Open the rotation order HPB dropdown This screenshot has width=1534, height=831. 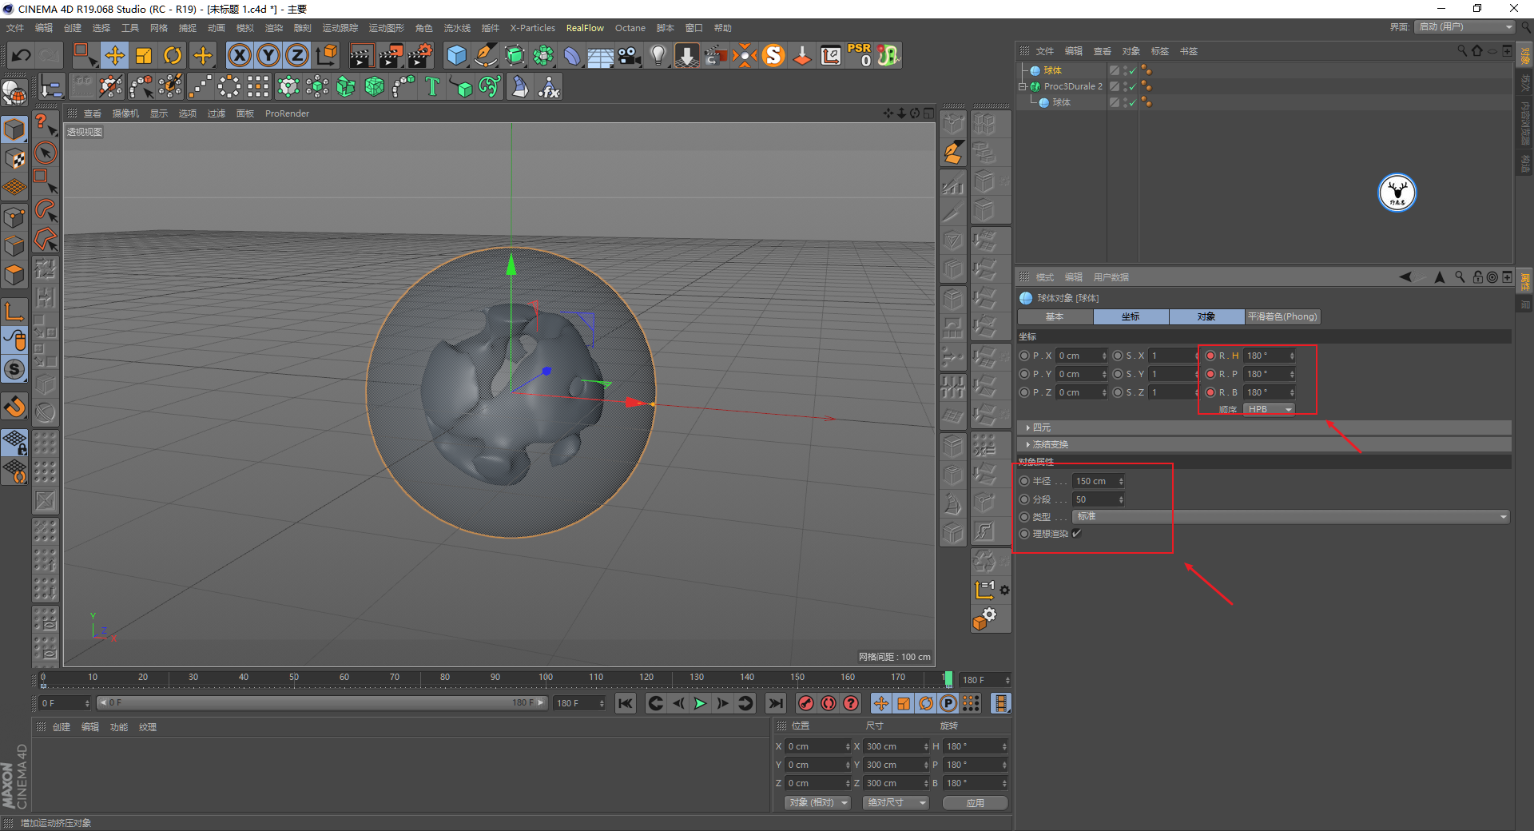tap(1269, 409)
